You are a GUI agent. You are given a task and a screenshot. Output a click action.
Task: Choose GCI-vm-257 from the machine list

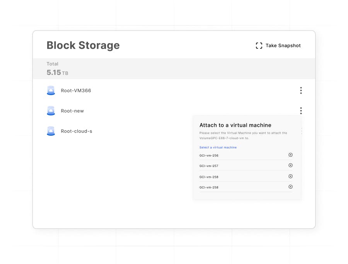(x=209, y=166)
